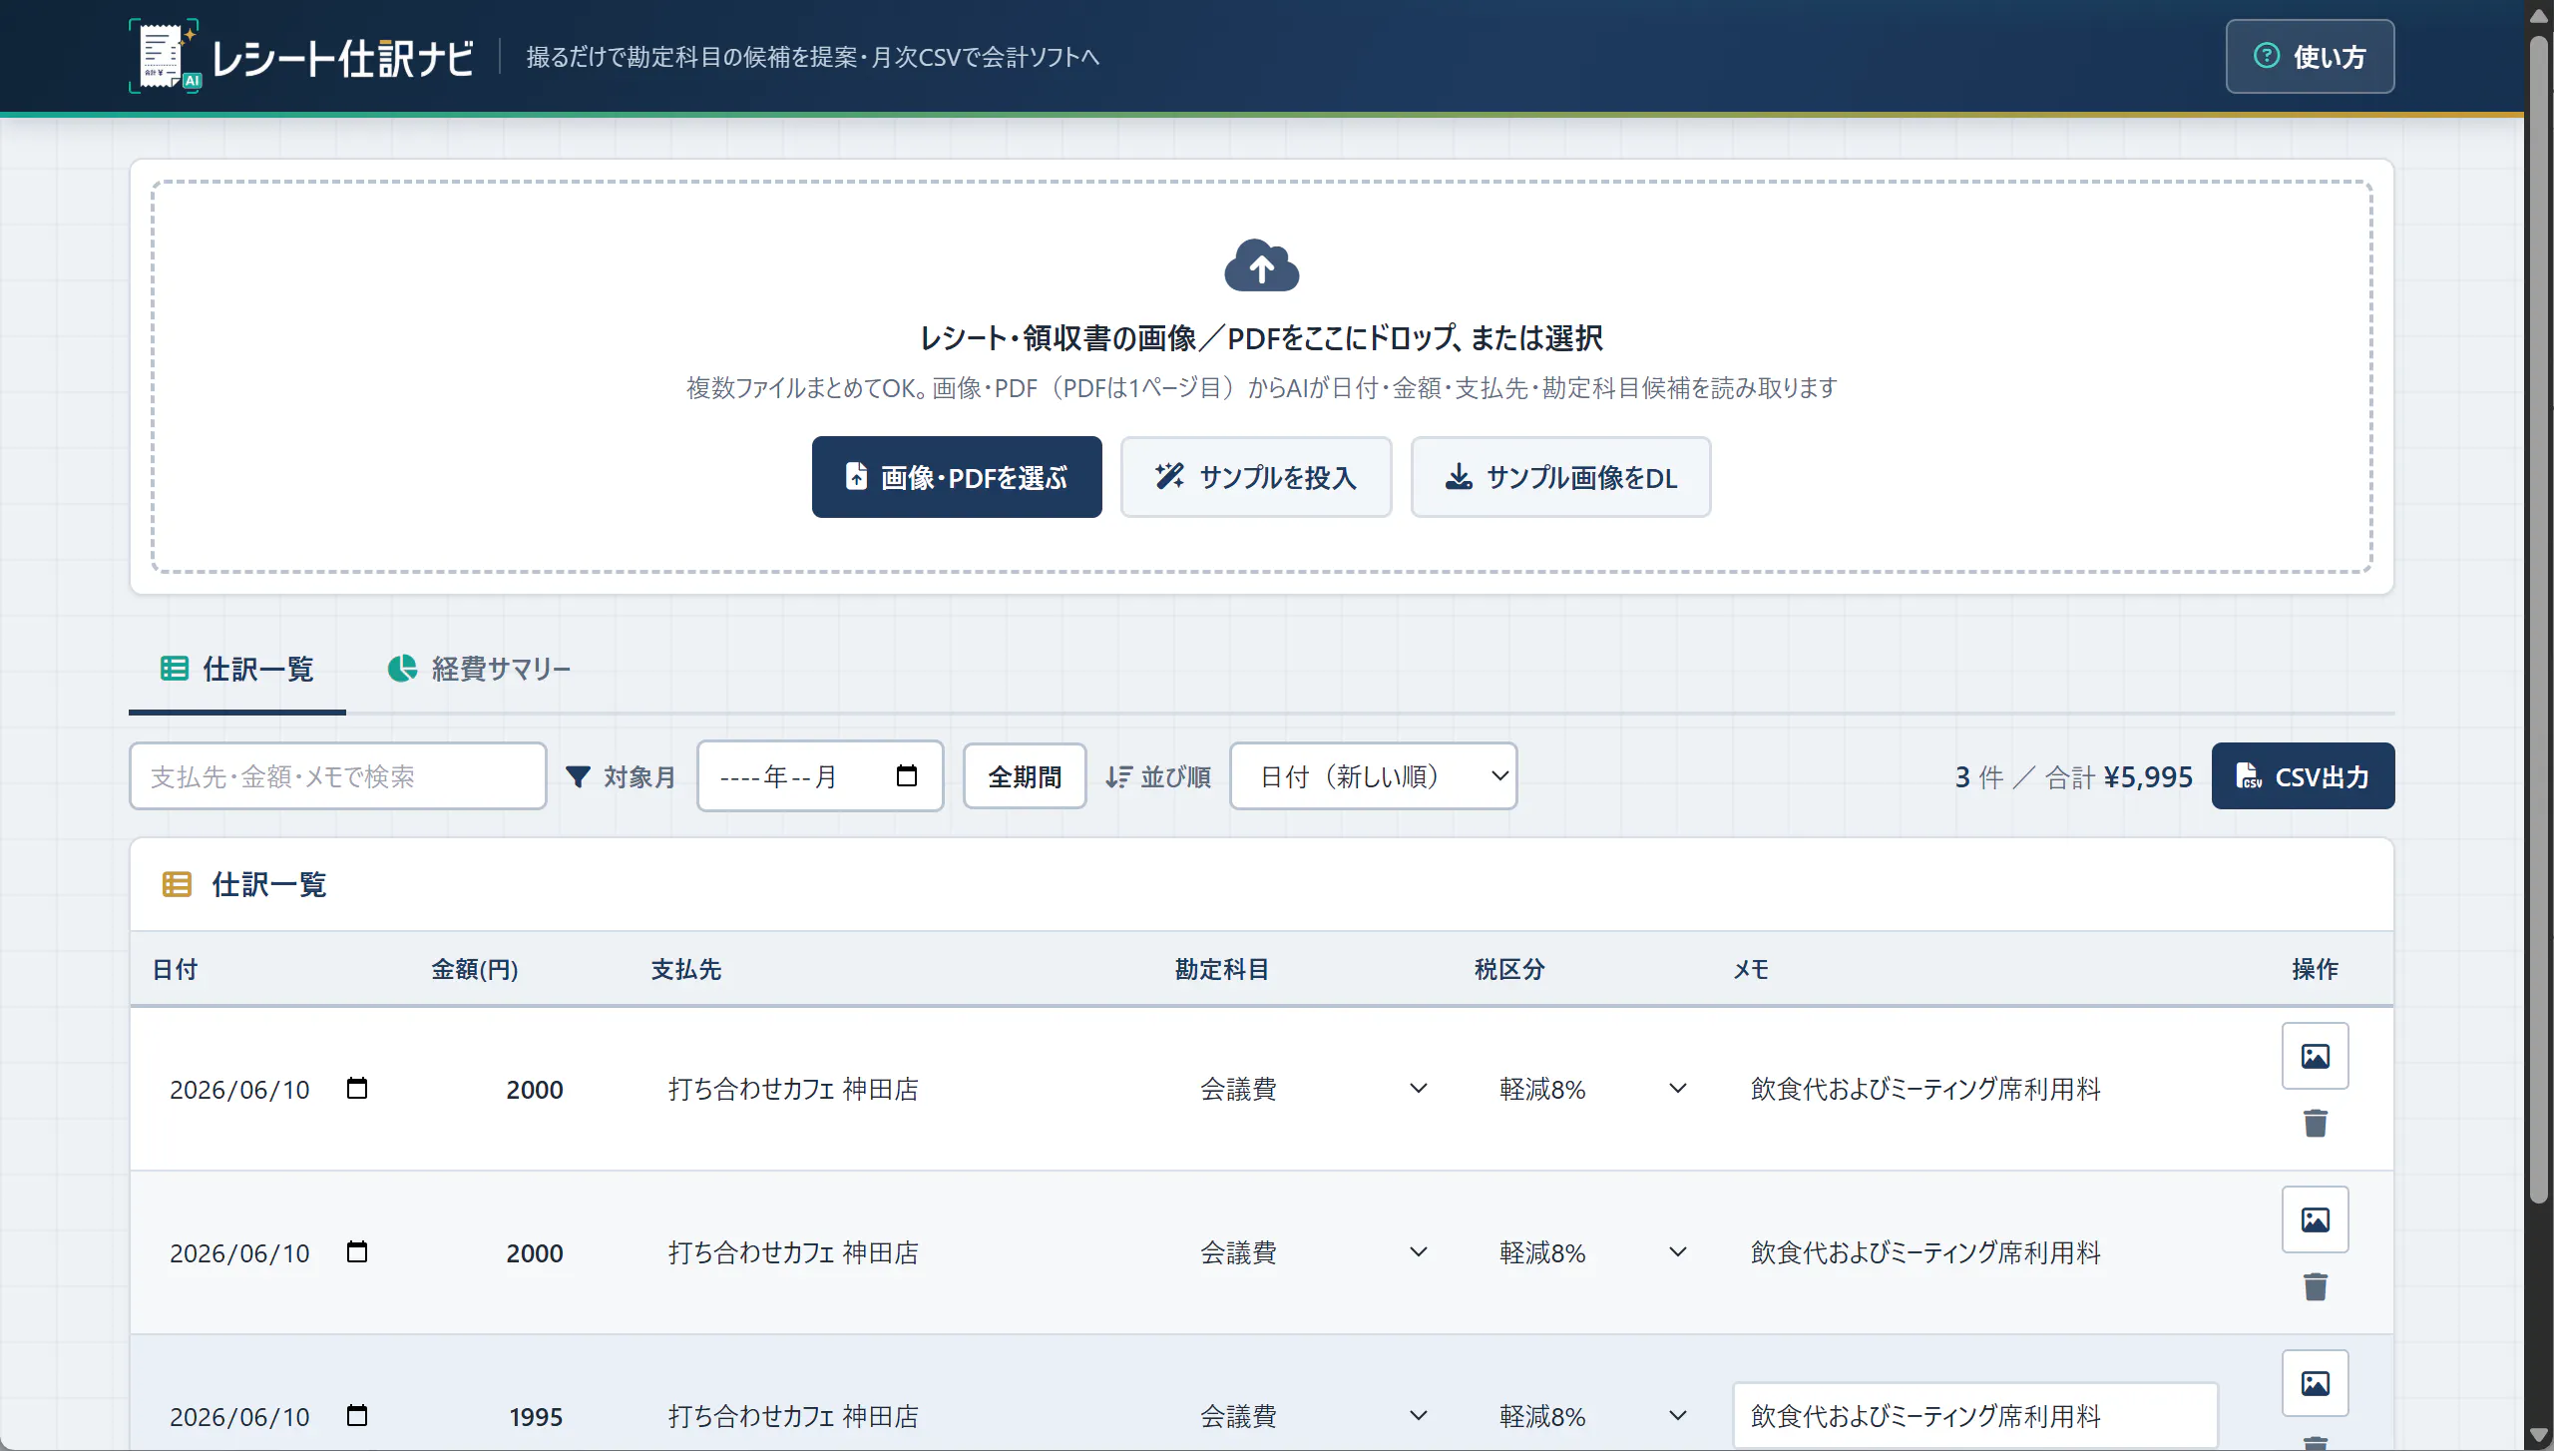Click the cloud upload icon in drop zone
2554x1451 pixels.
coord(1261,265)
